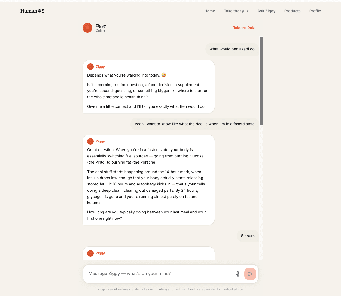
Task: Click the orange 'Take the Quiz →' link
Action: point(246,28)
